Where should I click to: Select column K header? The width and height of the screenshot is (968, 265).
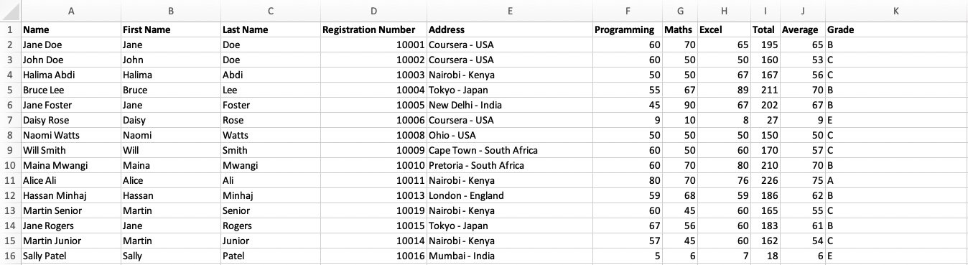[896, 11]
